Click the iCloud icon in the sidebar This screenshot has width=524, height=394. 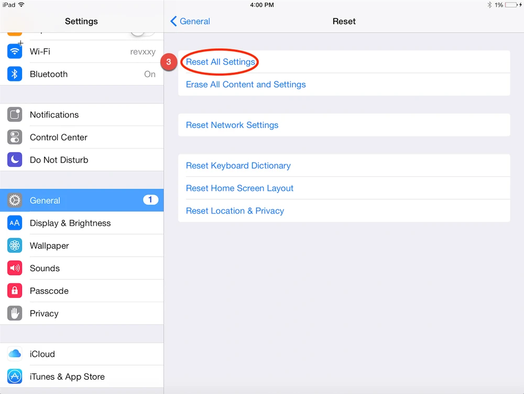click(14, 354)
